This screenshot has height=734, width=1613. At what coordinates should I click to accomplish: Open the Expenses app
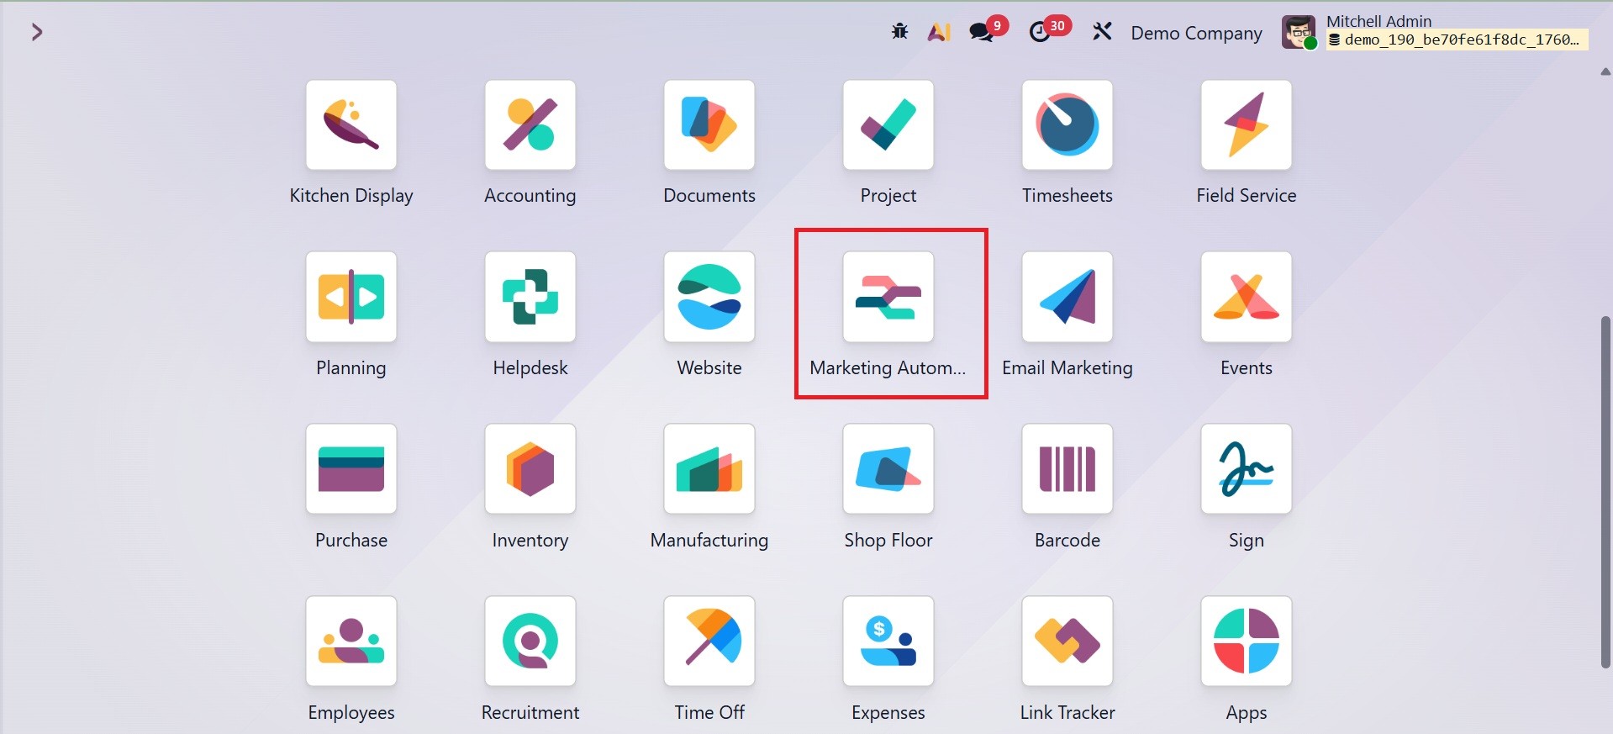pos(888,642)
